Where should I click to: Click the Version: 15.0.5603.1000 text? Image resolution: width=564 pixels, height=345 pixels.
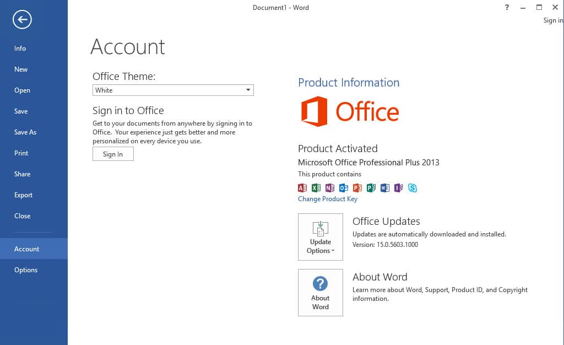(x=385, y=245)
